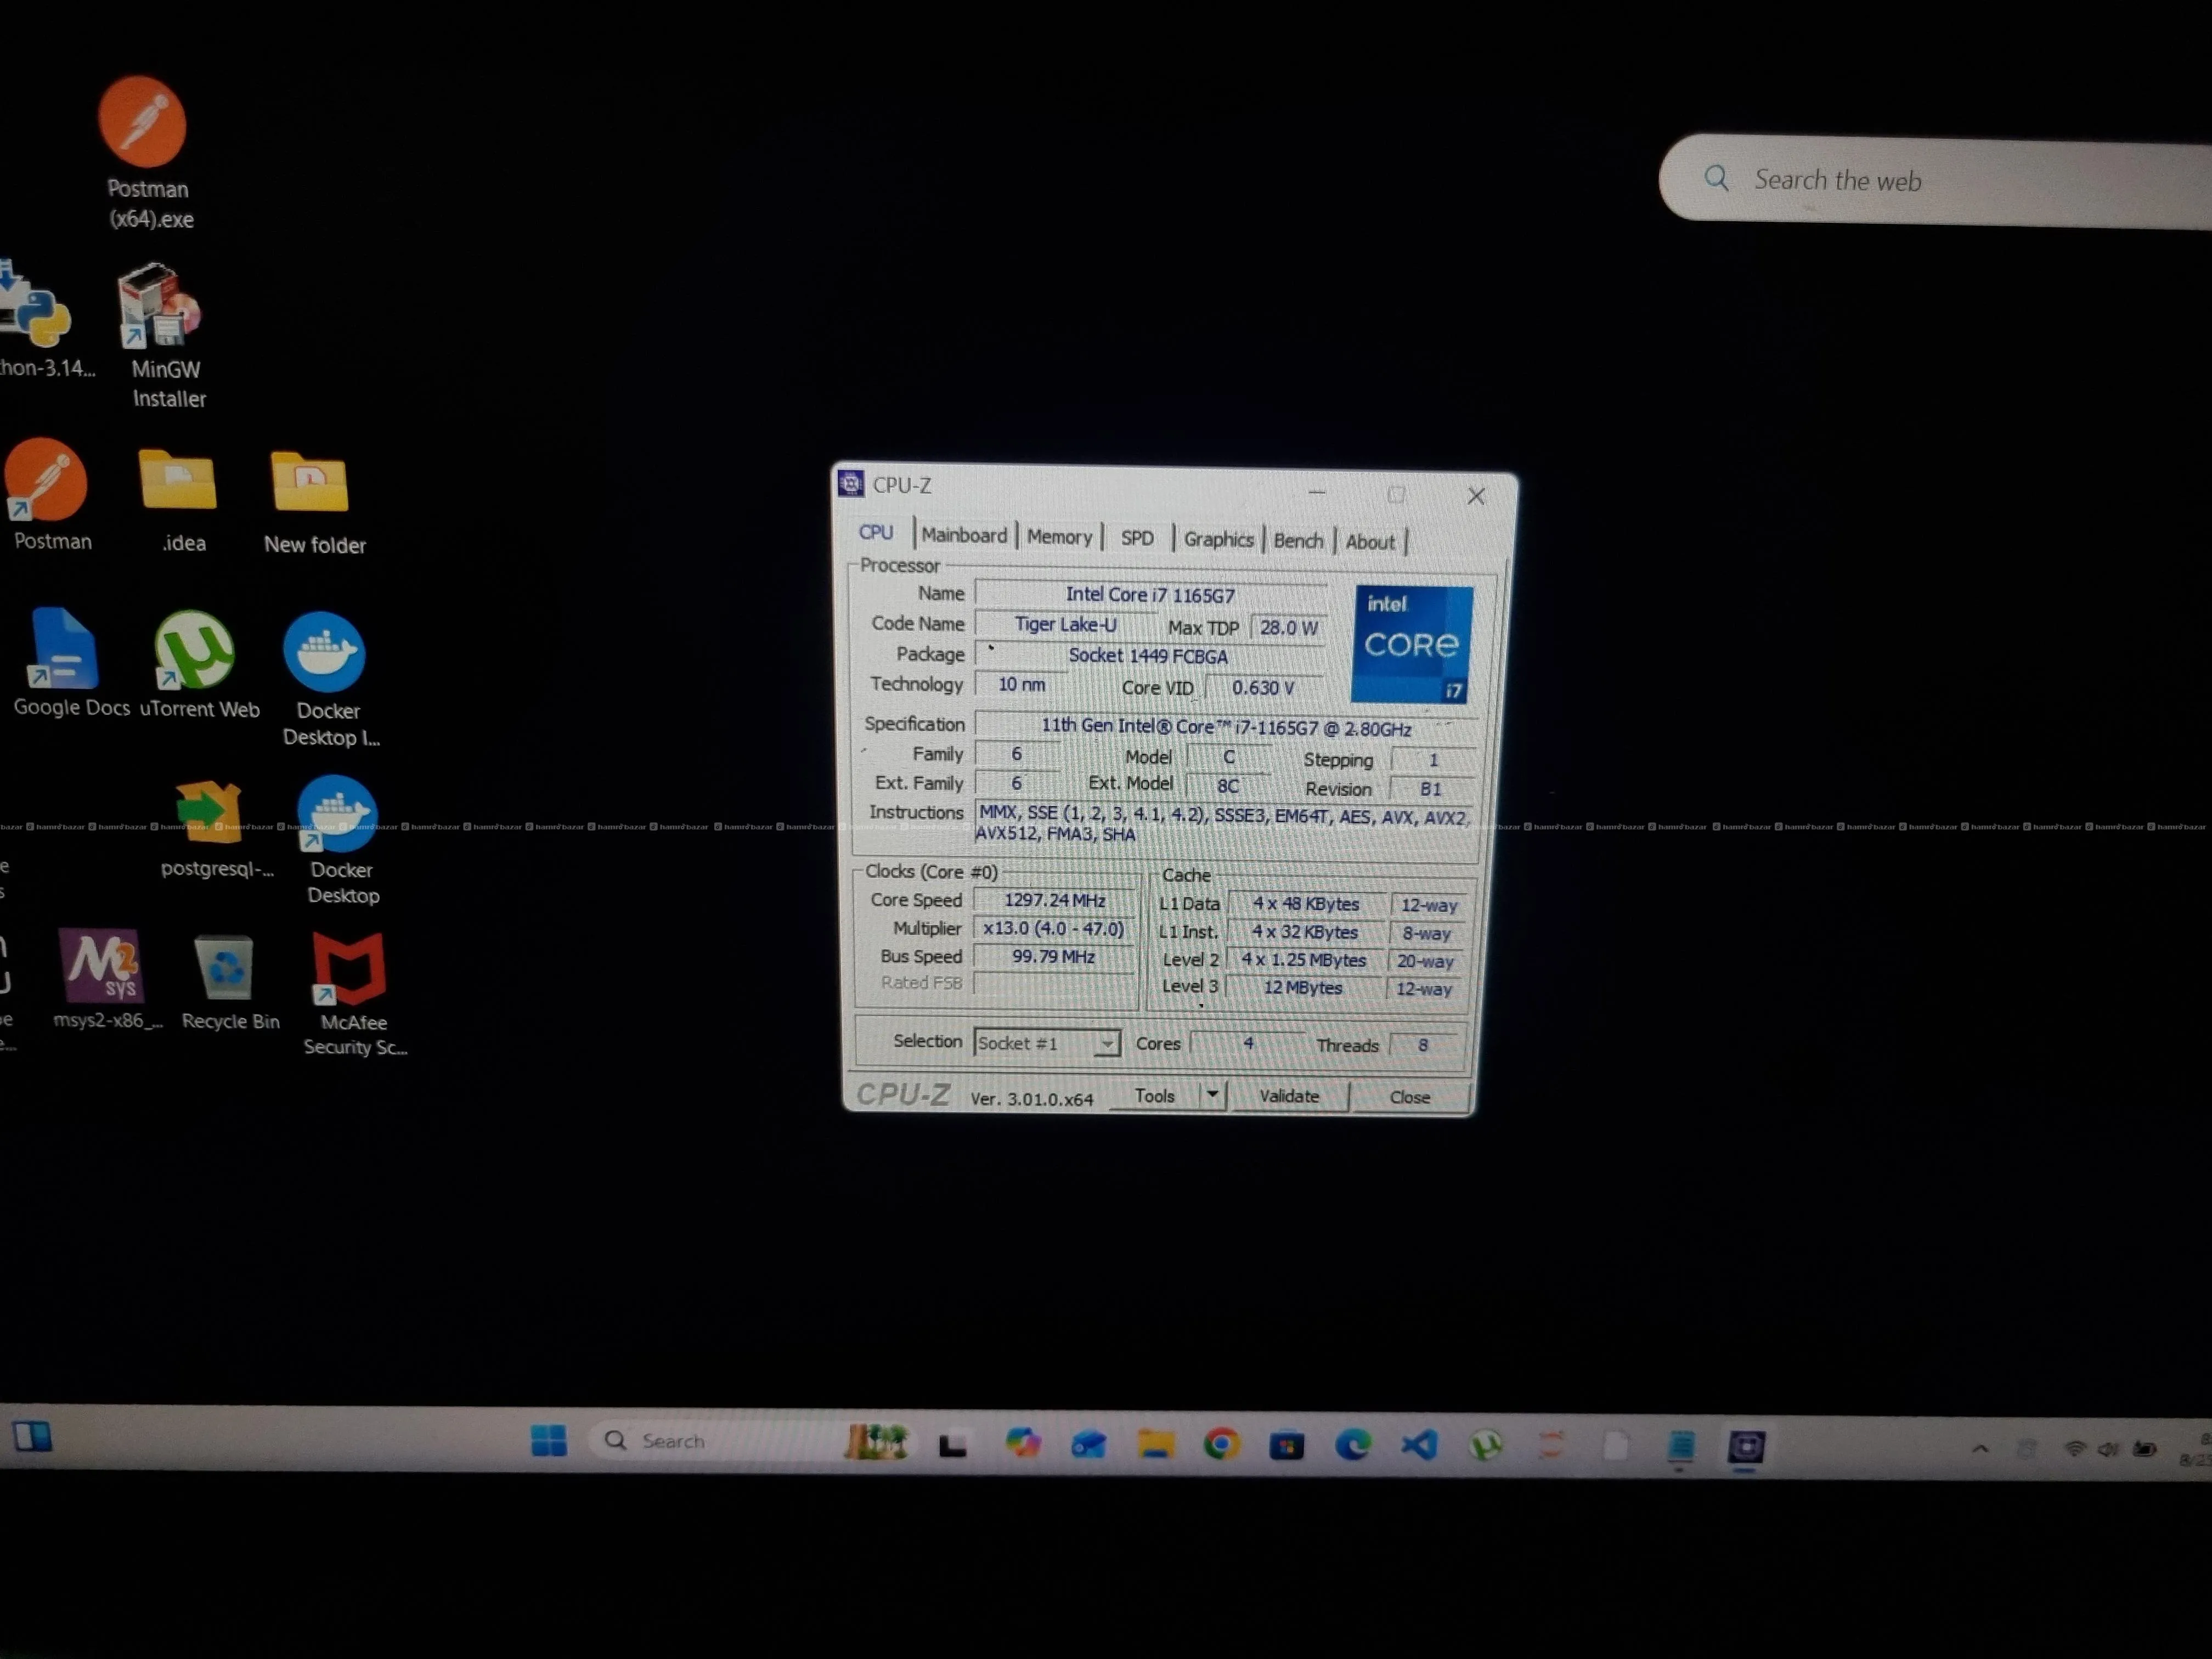2212x1659 pixels.
Task: Launch Copilot from the taskbar
Action: tap(1022, 1444)
